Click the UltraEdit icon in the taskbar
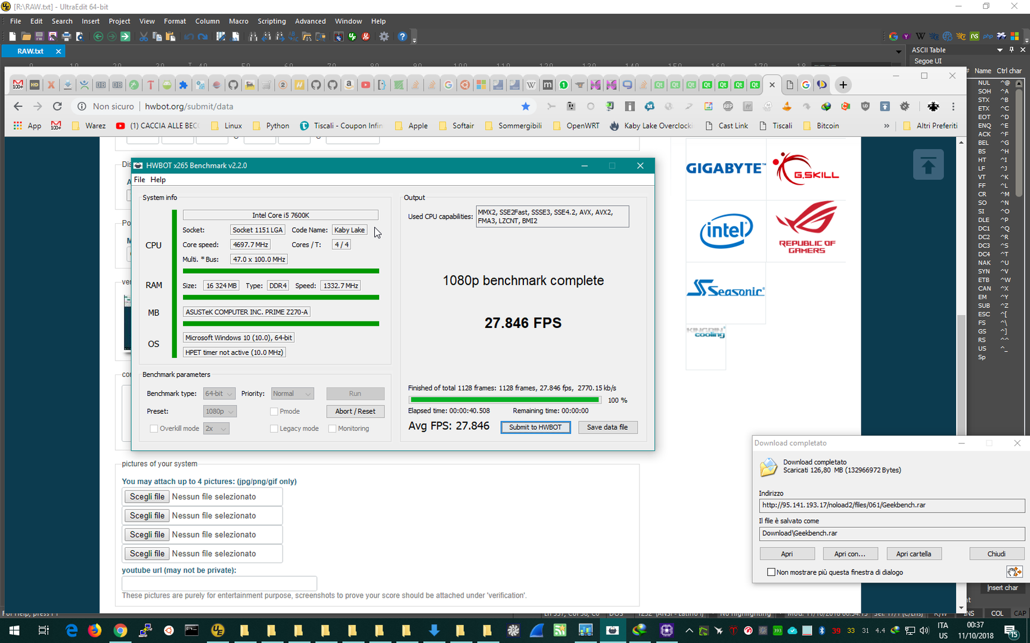 click(x=218, y=630)
